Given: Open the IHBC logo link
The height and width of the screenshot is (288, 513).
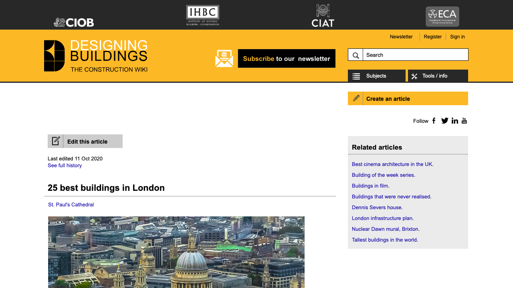Looking at the screenshot, I should click(x=202, y=15).
